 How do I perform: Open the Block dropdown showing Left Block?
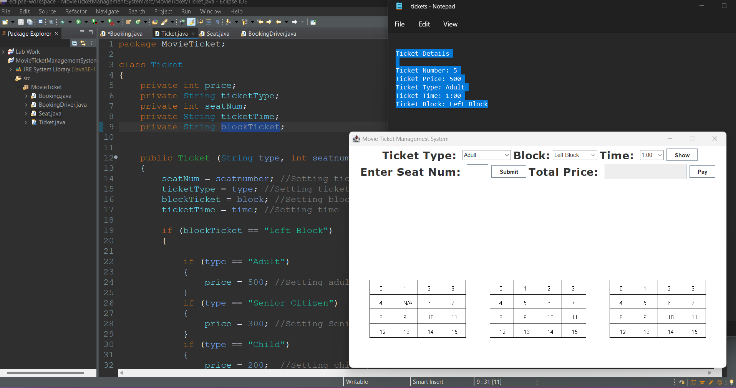(x=574, y=155)
